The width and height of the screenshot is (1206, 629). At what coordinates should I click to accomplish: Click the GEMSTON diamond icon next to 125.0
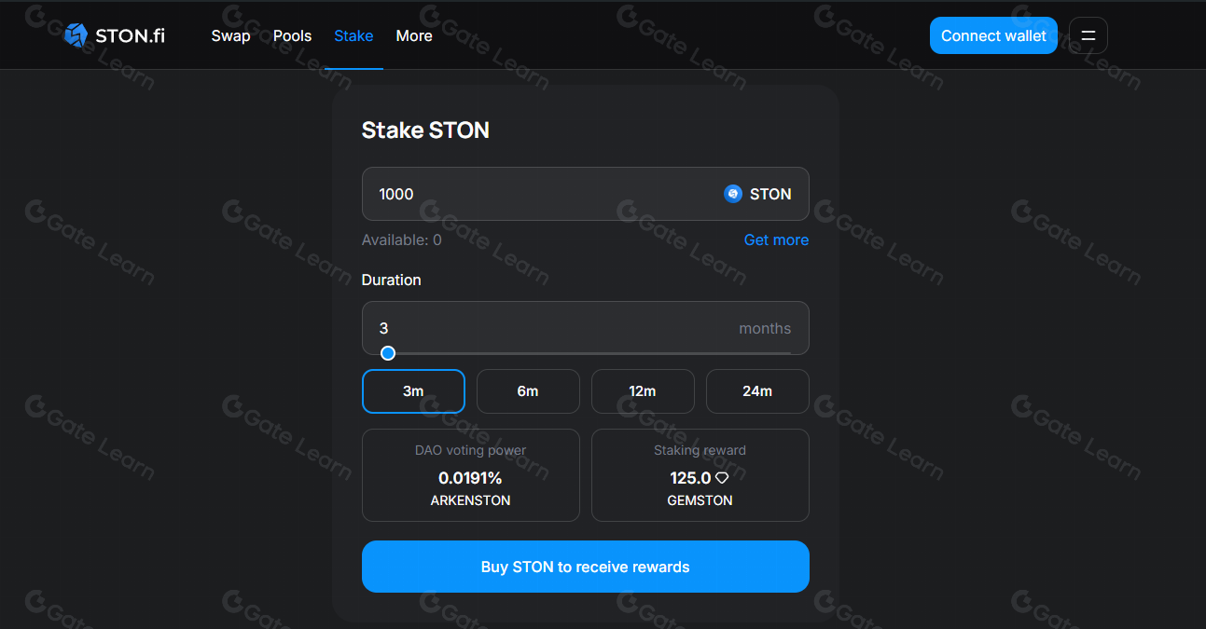pos(722,477)
